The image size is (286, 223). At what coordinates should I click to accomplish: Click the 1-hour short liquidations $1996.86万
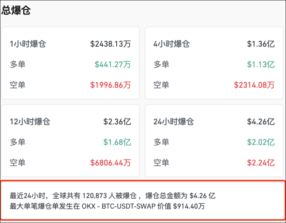pyautogui.click(x=111, y=85)
